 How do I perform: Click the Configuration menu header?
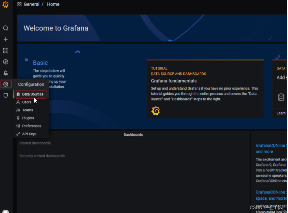(x=31, y=84)
